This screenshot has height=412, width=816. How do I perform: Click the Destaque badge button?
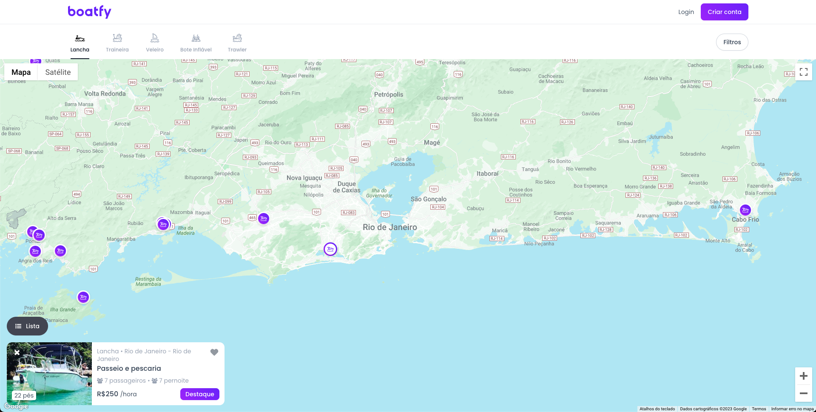pos(200,394)
